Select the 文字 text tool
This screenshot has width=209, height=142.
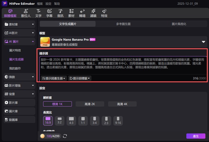pos(38,13)
